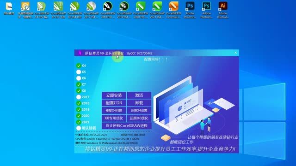Click the computer name line 计算机名称
The image size is (296, 166).
[x=91, y=135]
